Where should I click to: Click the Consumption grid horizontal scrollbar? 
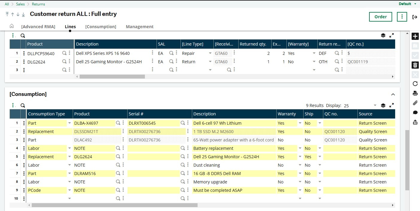click(x=114, y=205)
